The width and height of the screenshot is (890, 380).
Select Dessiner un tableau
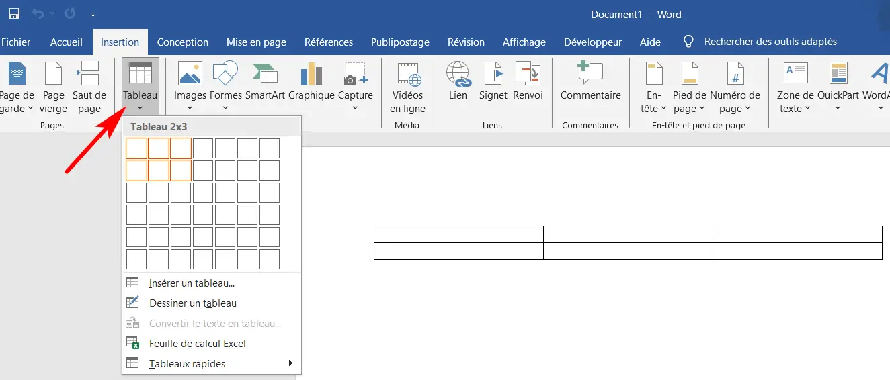212,303
